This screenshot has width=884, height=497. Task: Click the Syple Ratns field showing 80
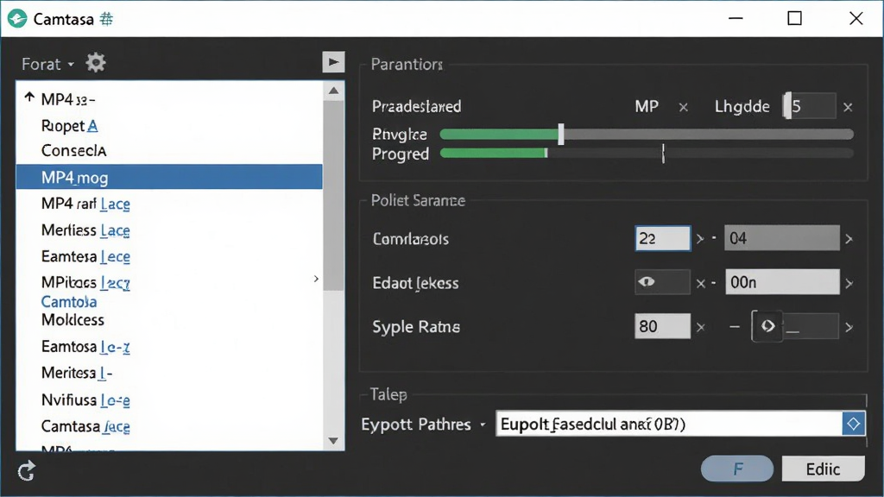coord(662,326)
